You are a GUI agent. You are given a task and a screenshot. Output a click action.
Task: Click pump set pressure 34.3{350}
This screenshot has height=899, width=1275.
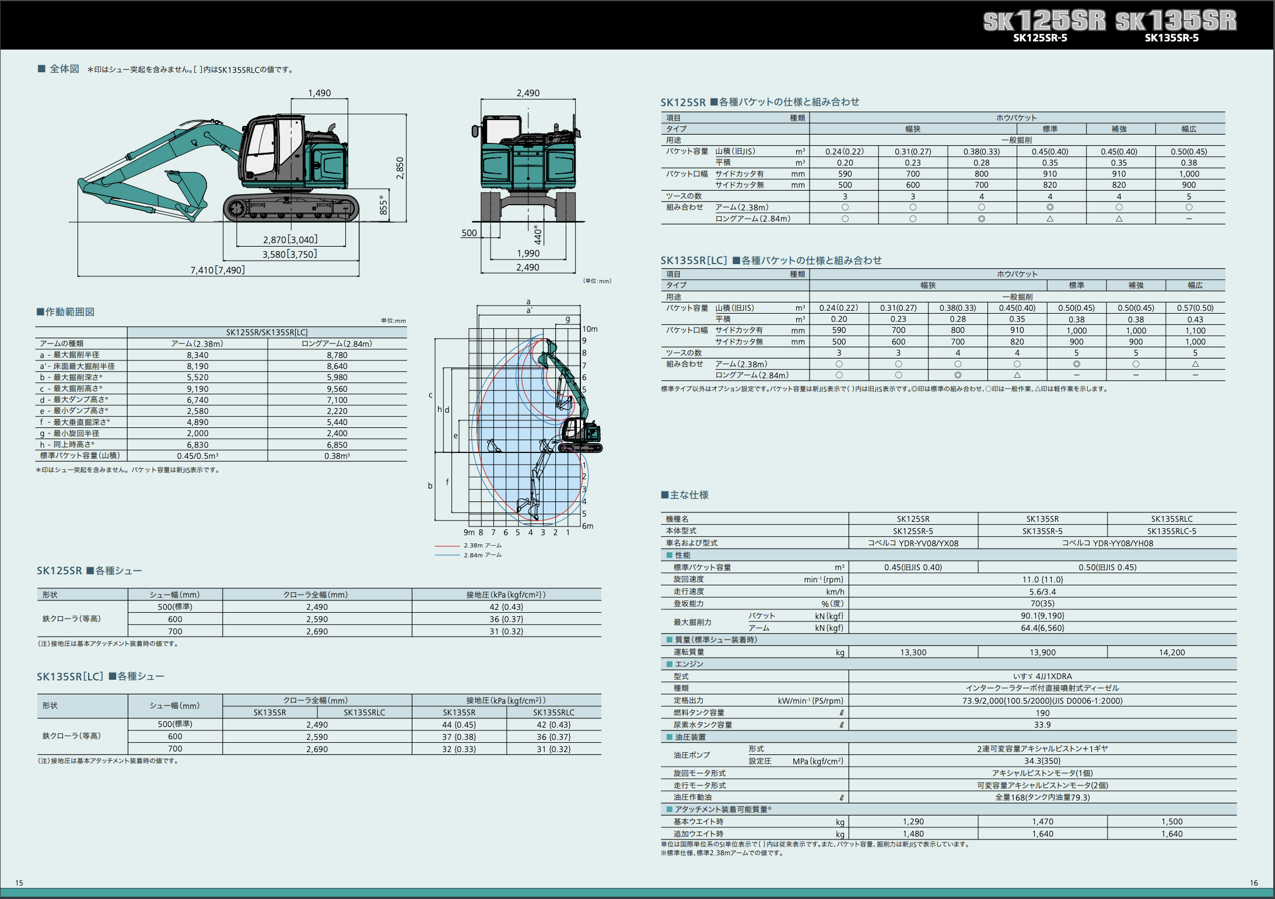(1042, 761)
